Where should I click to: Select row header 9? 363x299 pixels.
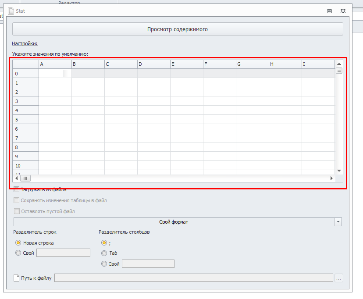tap(25, 157)
